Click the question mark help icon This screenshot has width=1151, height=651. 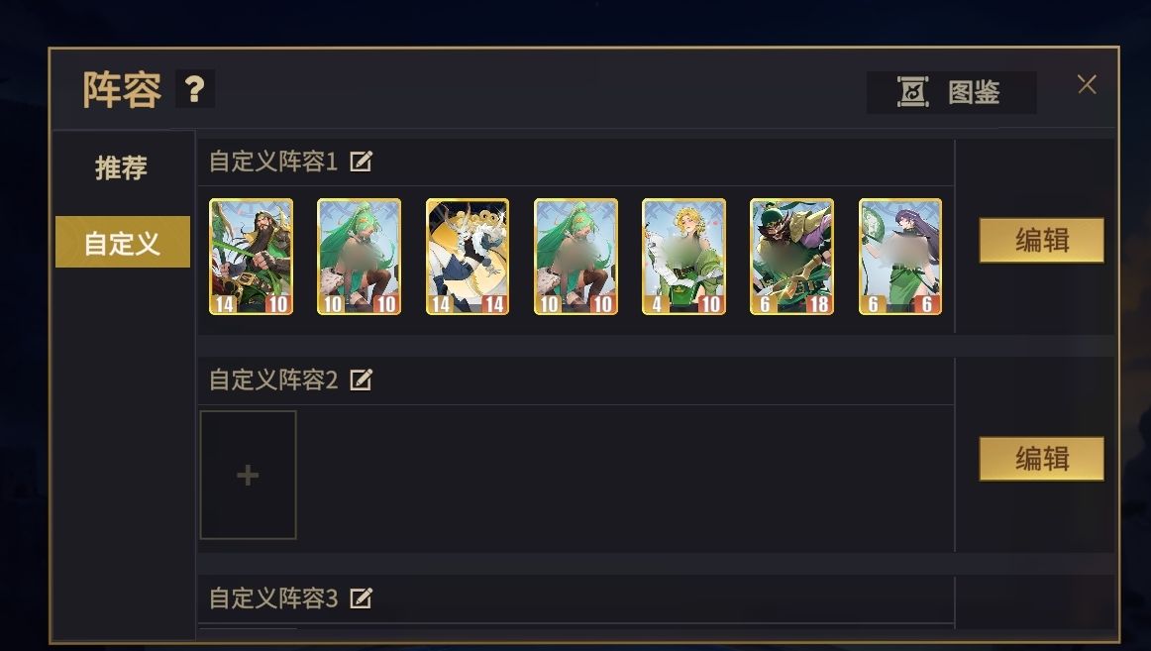tap(194, 89)
